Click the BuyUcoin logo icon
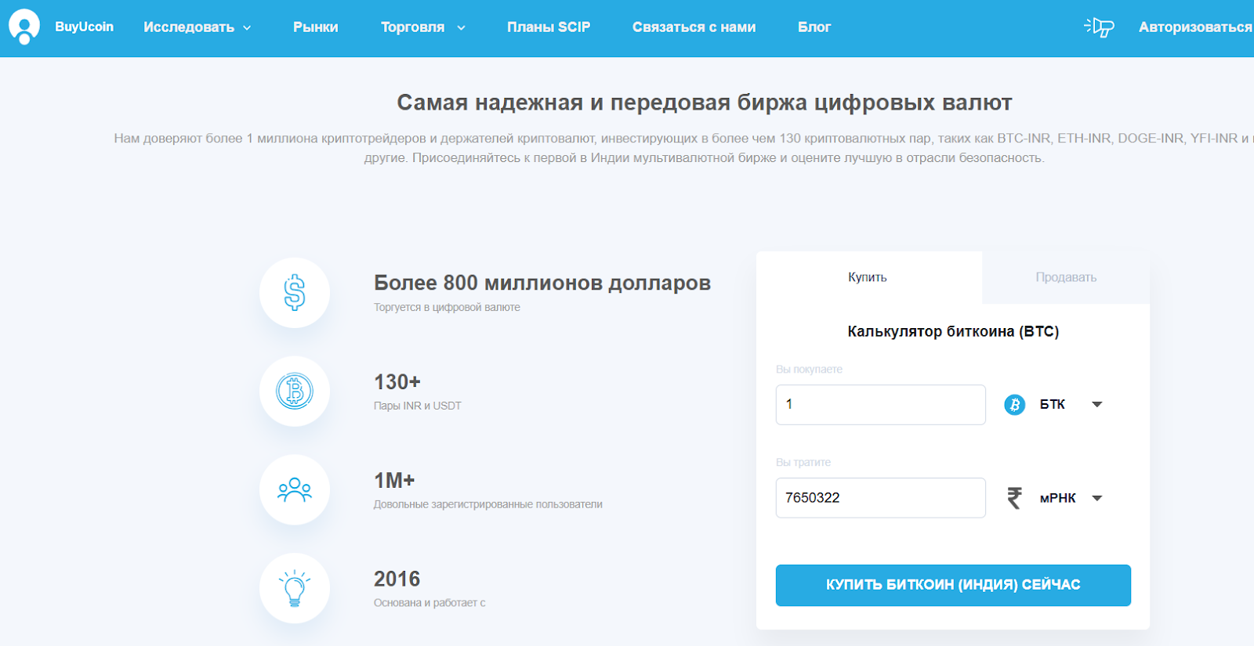 [x=24, y=27]
